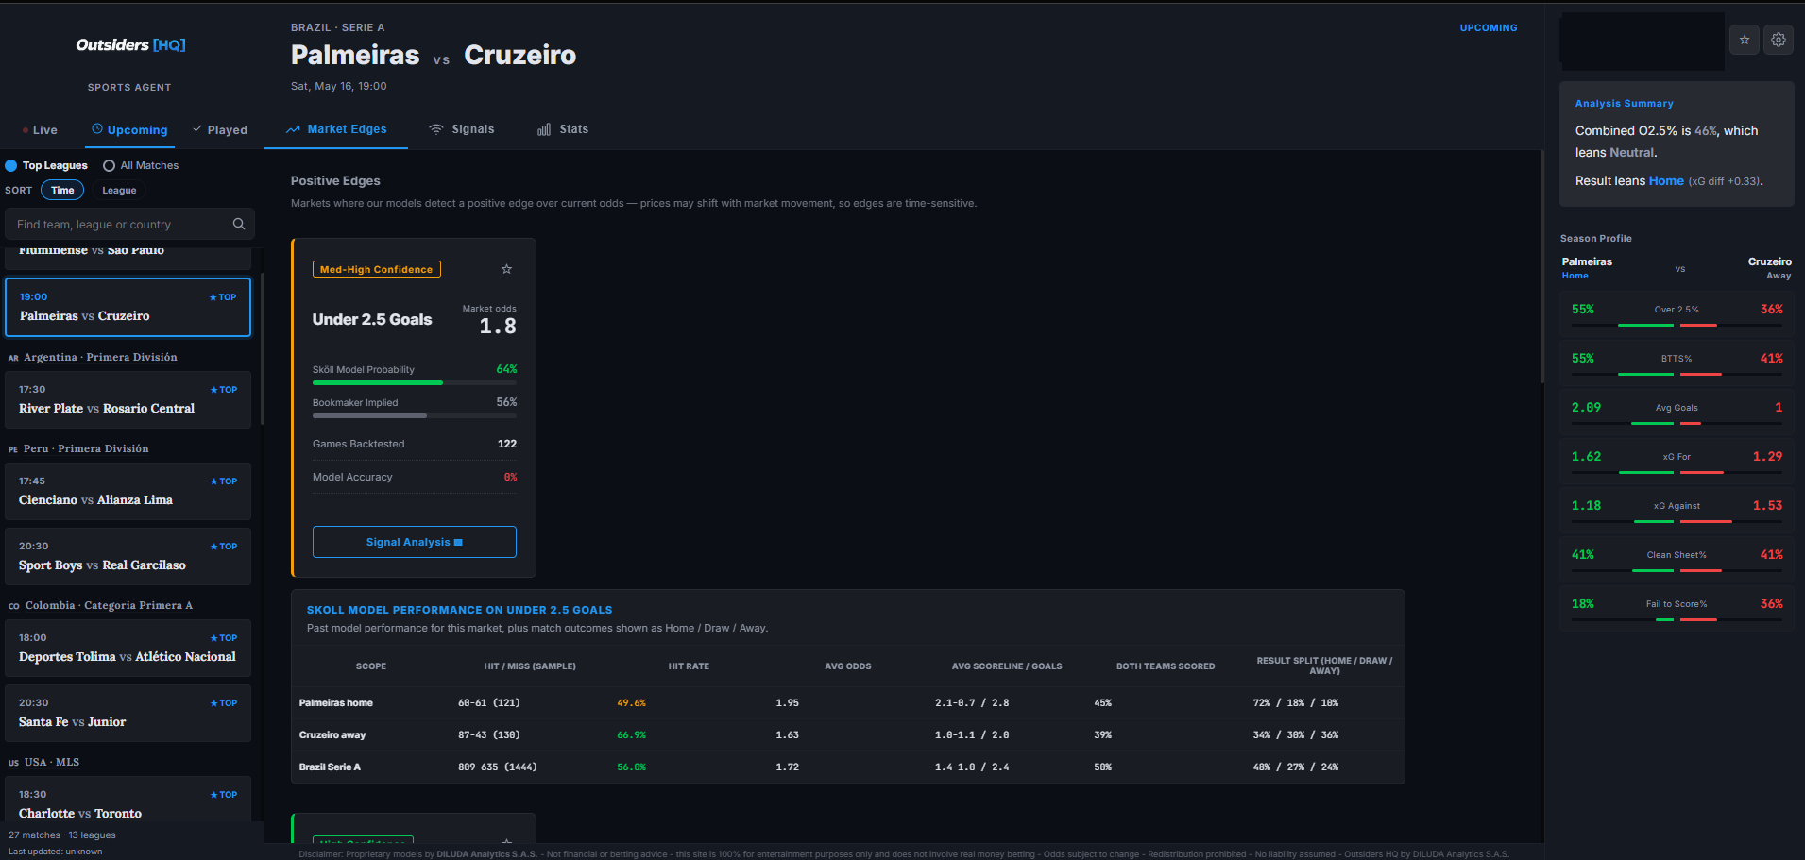The image size is (1805, 860).
Task: Open the settings gear icon
Action: [x=1779, y=40]
